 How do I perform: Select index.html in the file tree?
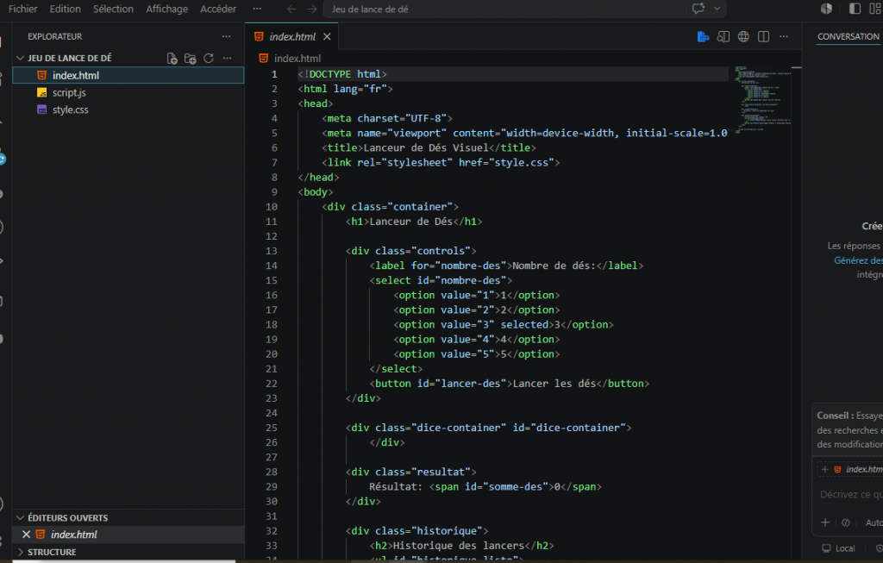pos(128,76)
